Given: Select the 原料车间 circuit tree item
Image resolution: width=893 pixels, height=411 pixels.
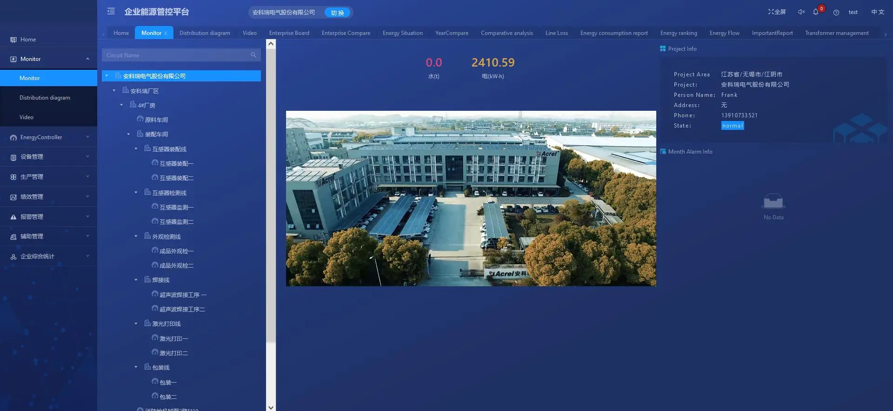Looking at the screenshot, I should 156,120.
